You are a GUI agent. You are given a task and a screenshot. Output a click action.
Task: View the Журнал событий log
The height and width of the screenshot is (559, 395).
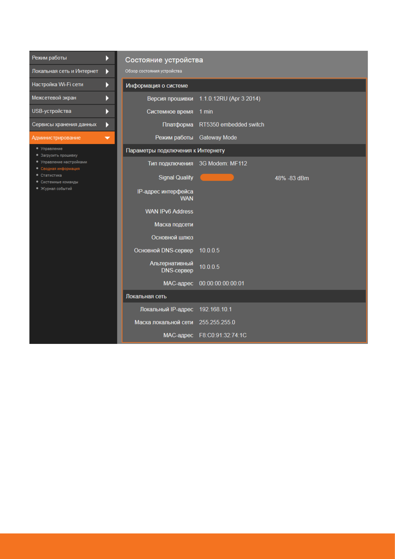tap(56, 189)
